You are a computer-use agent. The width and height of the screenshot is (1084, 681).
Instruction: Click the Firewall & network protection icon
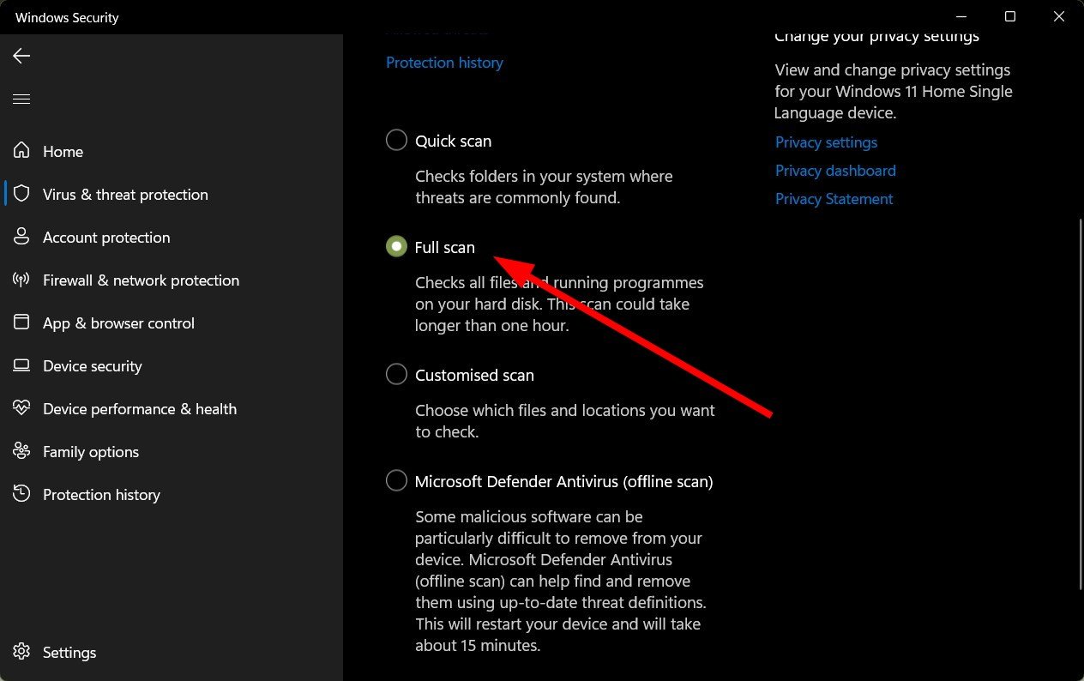[x=21, y=280]
